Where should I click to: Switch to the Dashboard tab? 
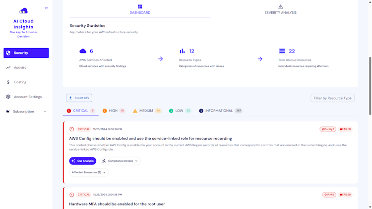pos(140,9)
